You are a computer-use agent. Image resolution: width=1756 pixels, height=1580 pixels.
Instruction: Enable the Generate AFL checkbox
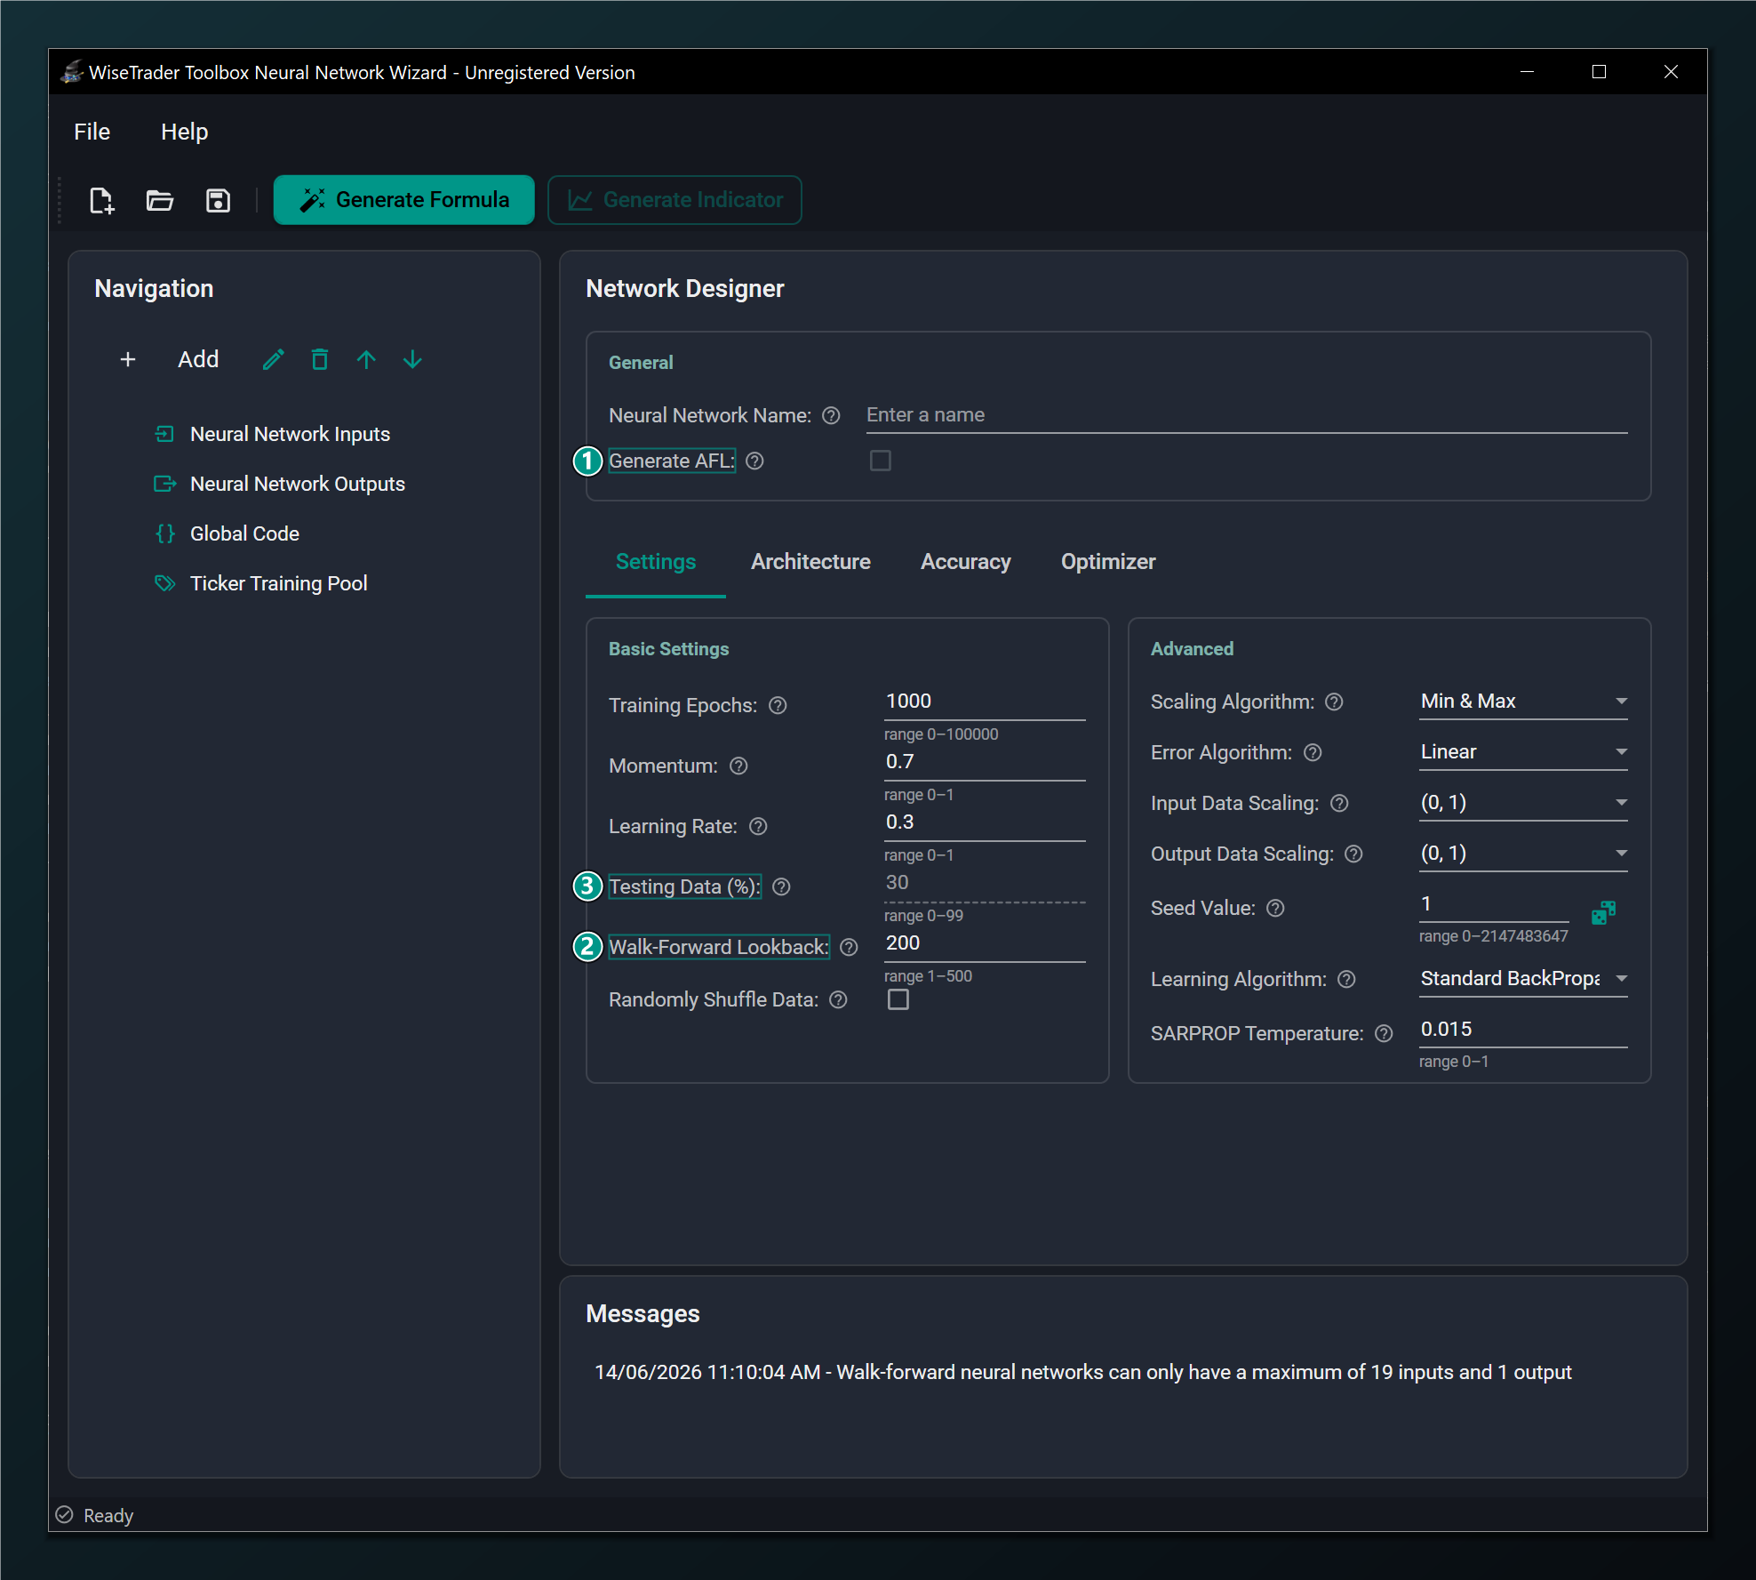click(881, 461)
